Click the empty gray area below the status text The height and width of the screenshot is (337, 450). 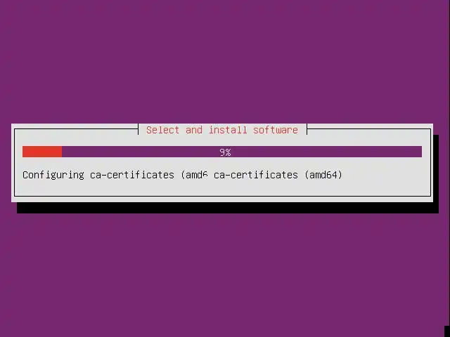[x=222, y=187]
